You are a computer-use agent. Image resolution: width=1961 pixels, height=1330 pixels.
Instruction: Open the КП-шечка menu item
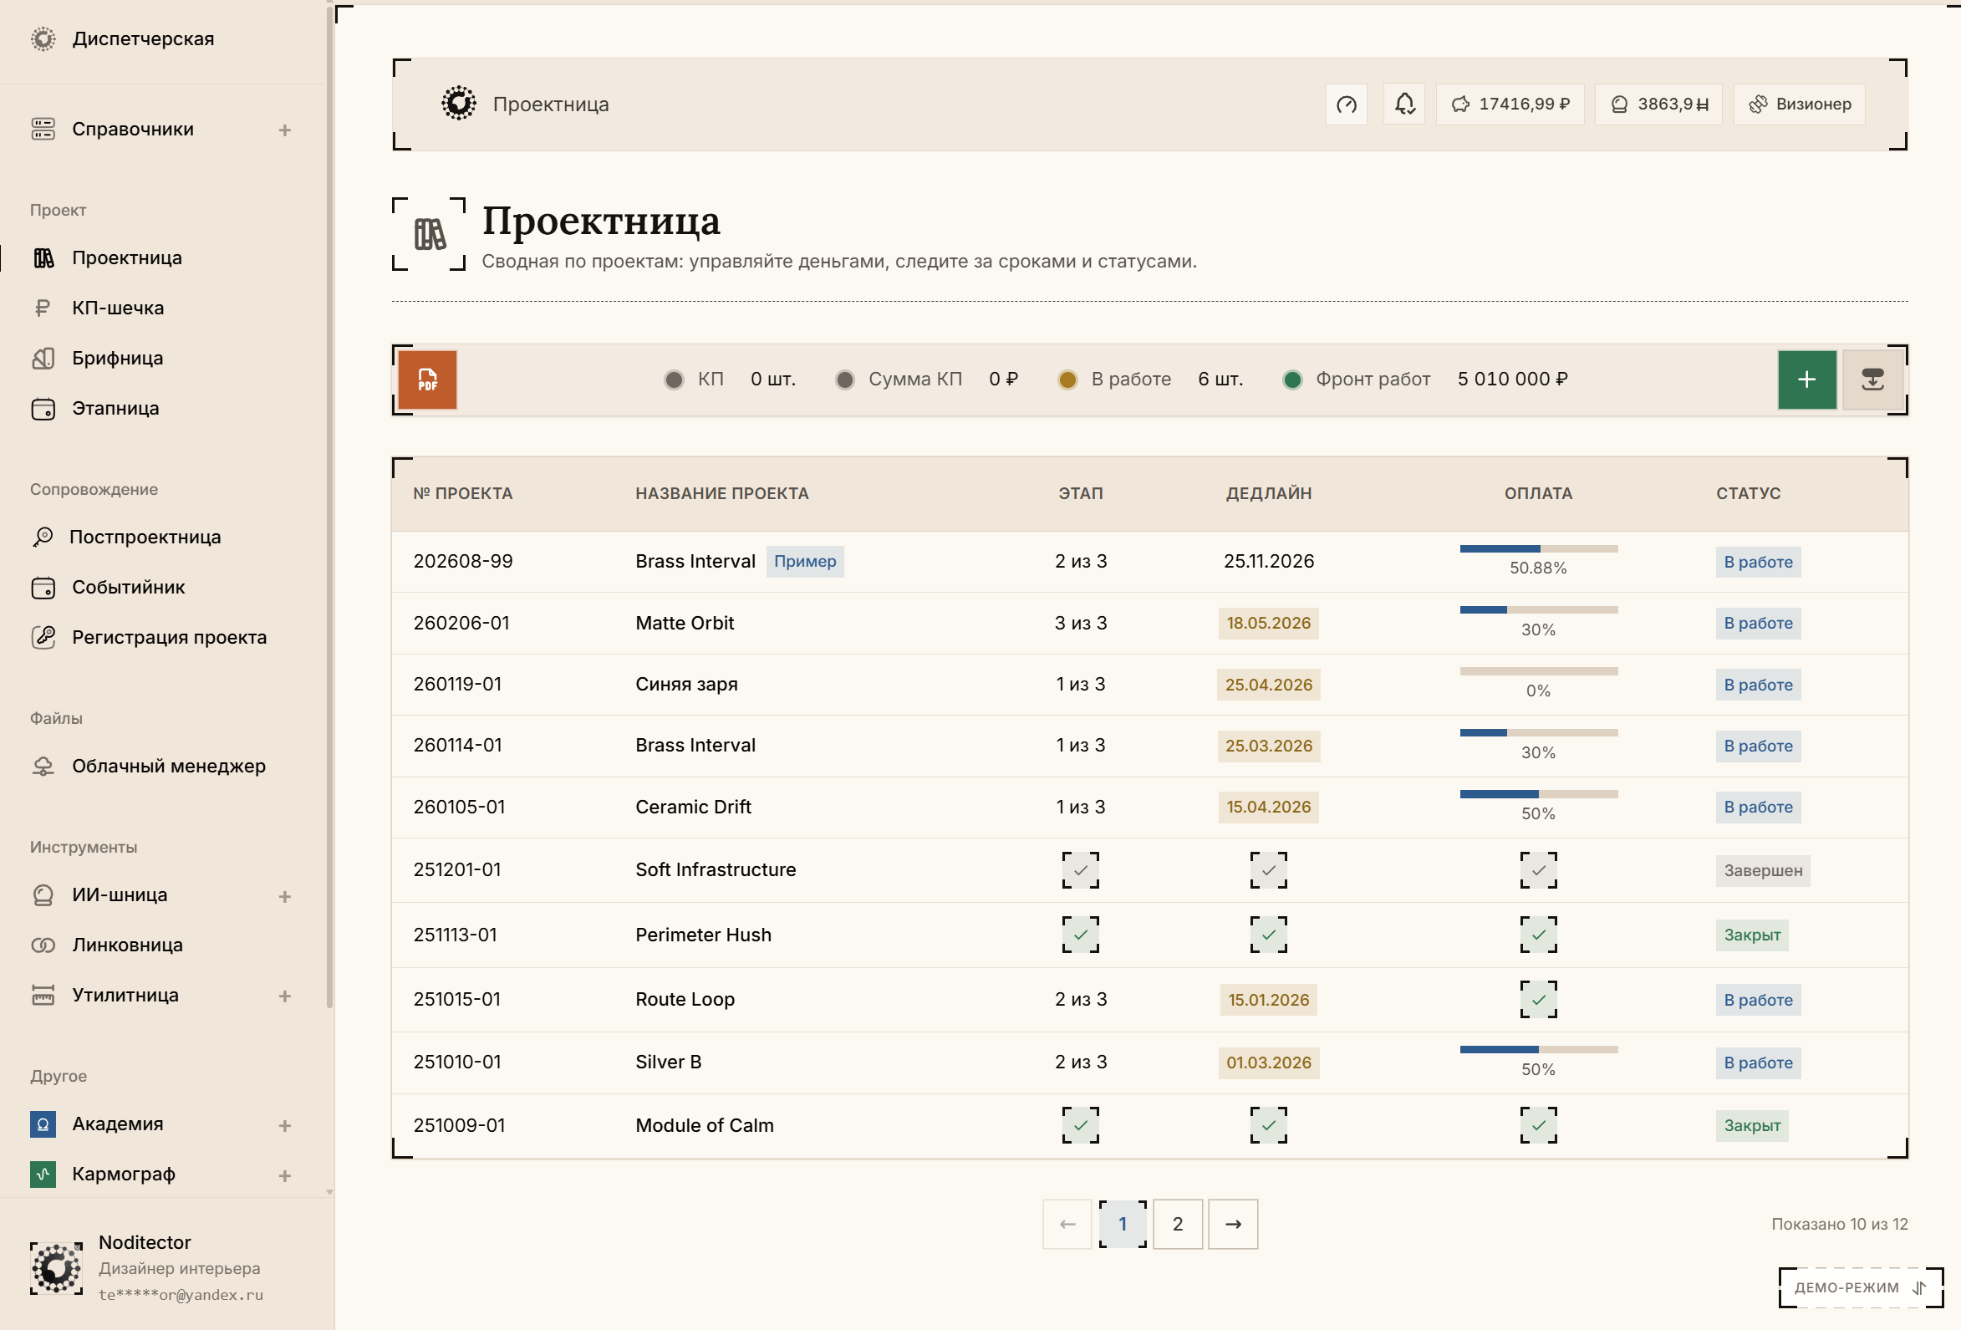click(117, 307)
